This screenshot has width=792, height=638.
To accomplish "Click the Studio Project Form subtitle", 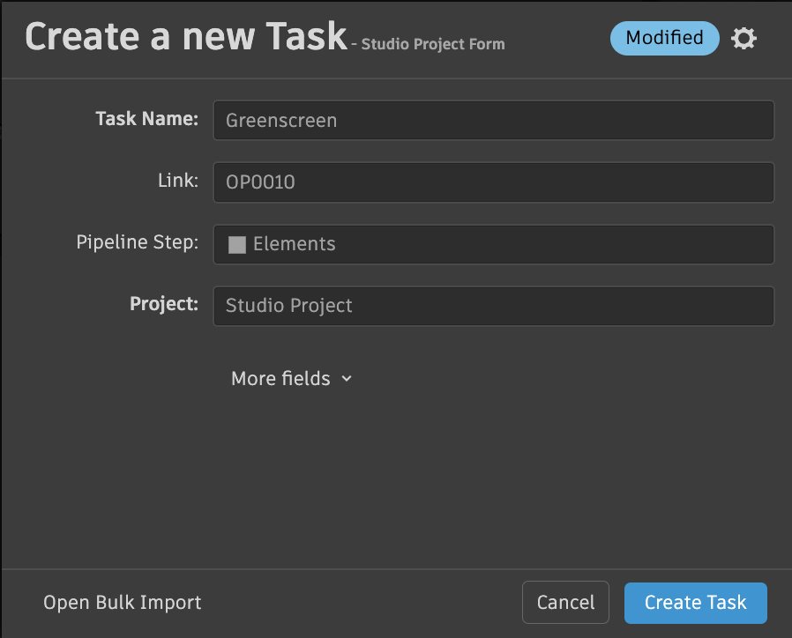I will (x=432, y=44).
